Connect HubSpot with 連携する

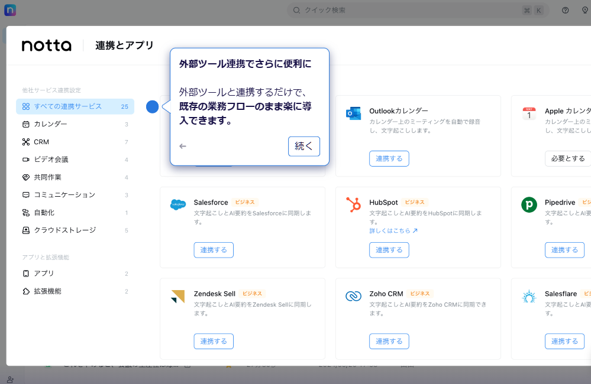point(389,250)
